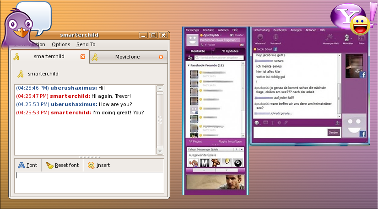This screenshot has height=209, width=378.
Task: Switch to the Y! Updates tab
Action: tap(230, 51)
